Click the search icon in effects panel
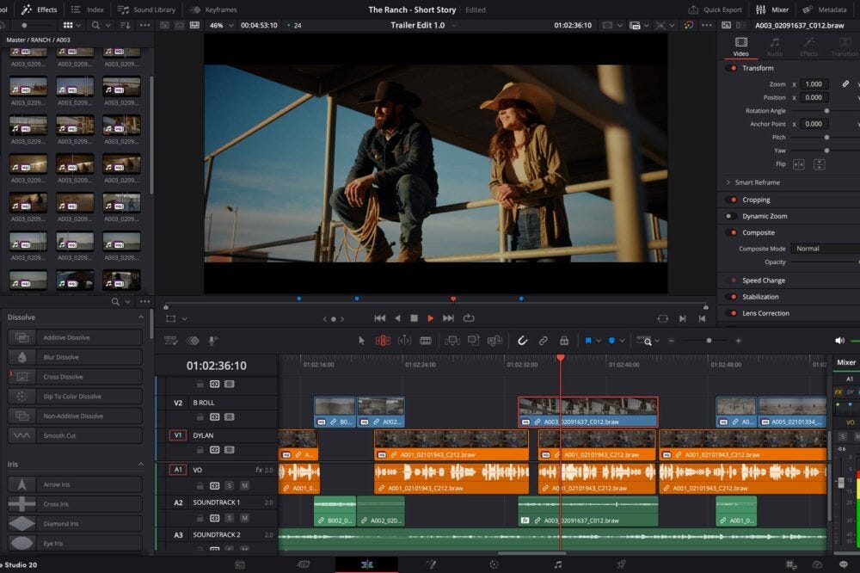Viewport: 860px width, 573px height. [x=115, y=301]
